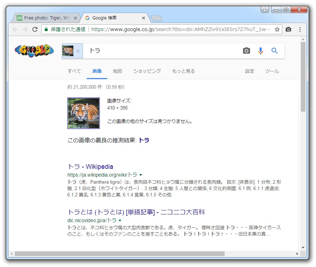Click the green padlock secure icon

click(46, 29)
